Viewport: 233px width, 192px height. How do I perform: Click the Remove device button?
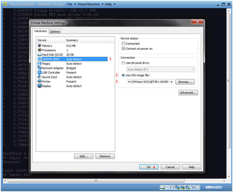click(x=105, y=156)
